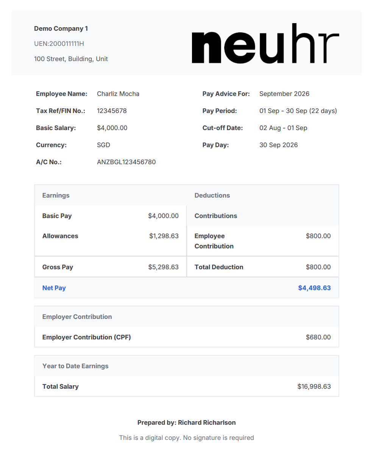Click the 'Employer Contribution (CPF)' label
Screen dimensions: 373x460
click(87, 337)
